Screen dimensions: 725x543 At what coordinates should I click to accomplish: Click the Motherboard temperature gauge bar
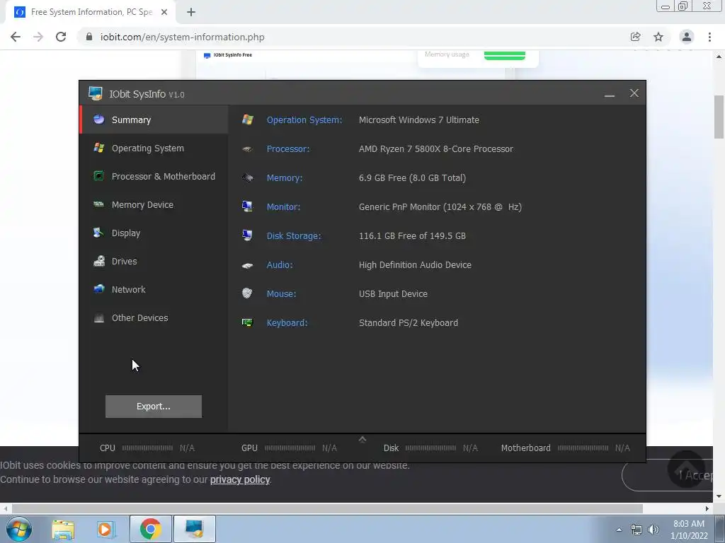point(583,448)
